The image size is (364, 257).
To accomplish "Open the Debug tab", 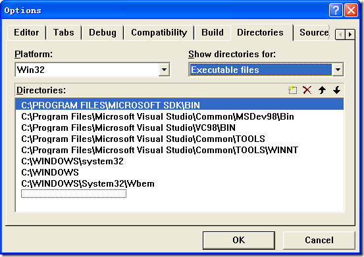I will click(x=103, y=32).
